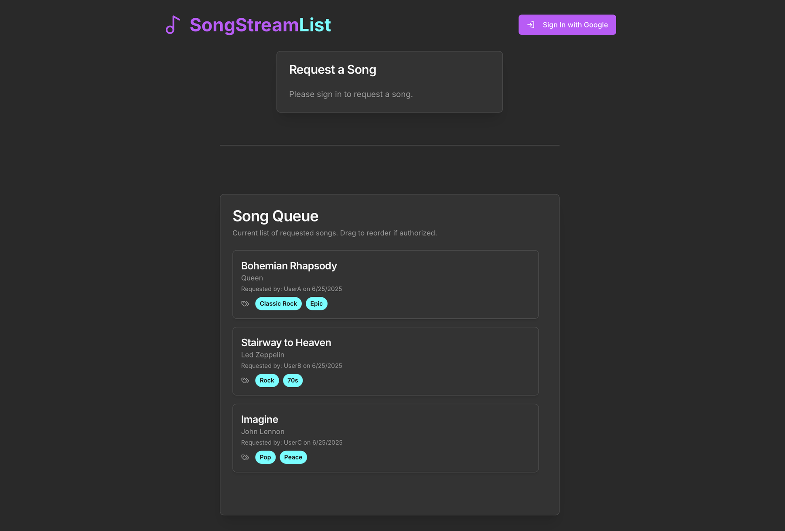This screenshot has height=531, width=785.
Task: Click the Imagine song title
Action: 259,419
